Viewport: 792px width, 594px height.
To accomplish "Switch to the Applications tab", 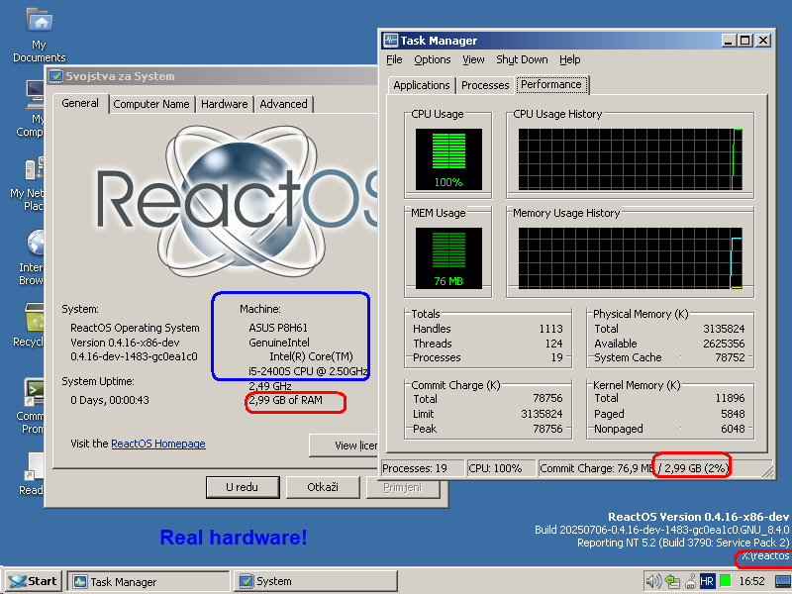I will [422, 85].
